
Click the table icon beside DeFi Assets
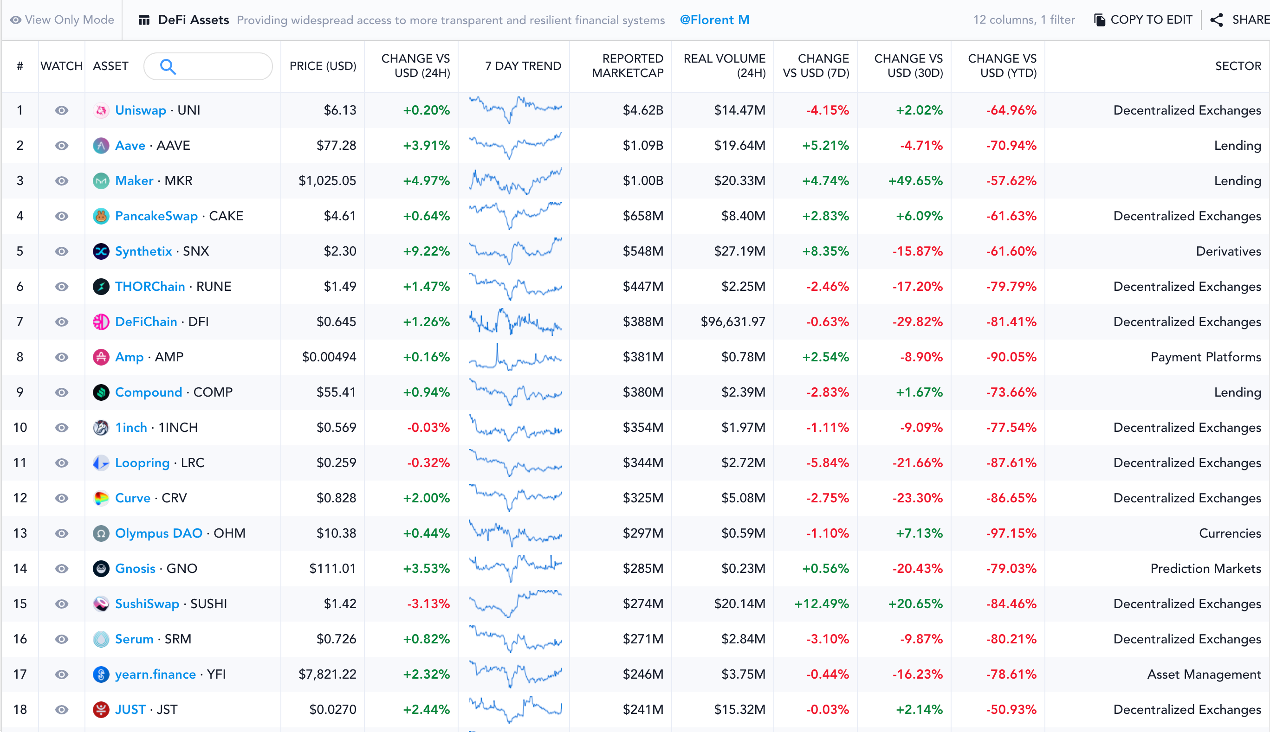tap(144, 20)
